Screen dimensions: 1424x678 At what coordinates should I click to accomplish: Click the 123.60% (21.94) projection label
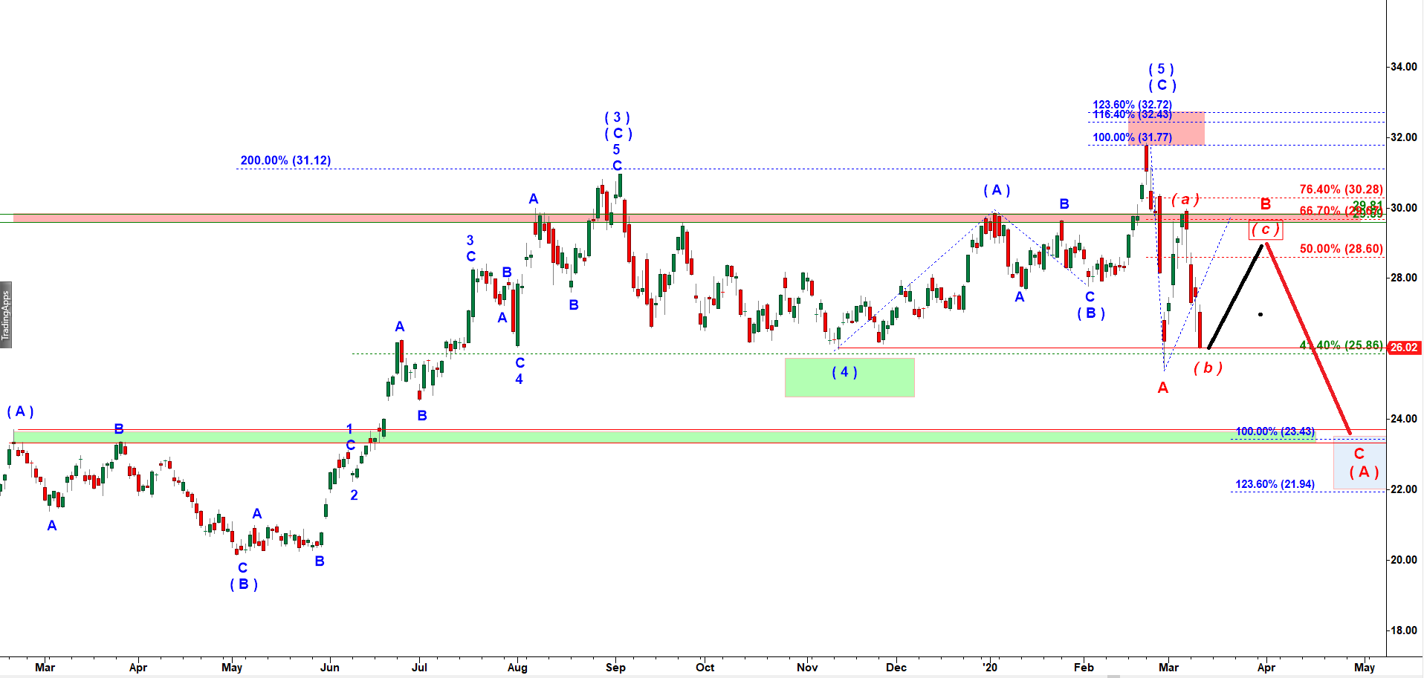[1275, 484]
